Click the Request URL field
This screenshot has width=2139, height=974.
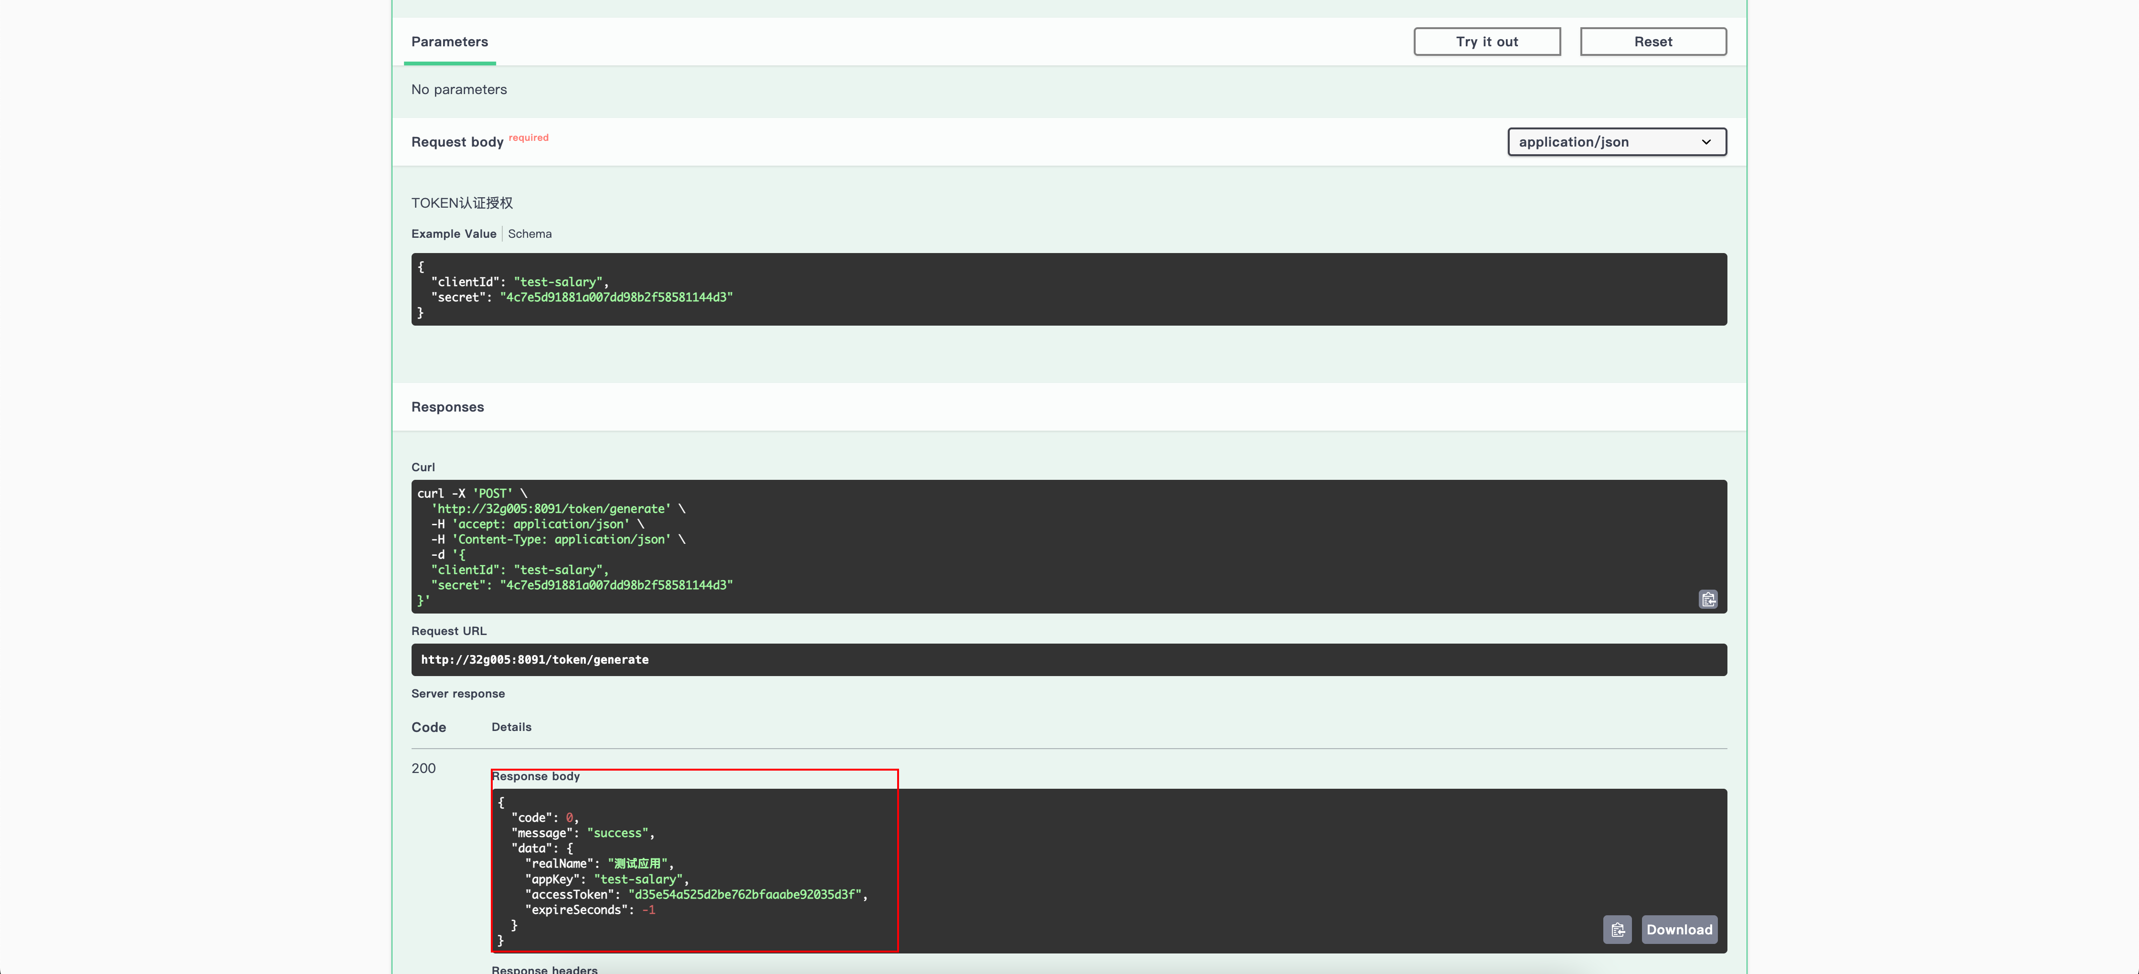[1068, 659]
